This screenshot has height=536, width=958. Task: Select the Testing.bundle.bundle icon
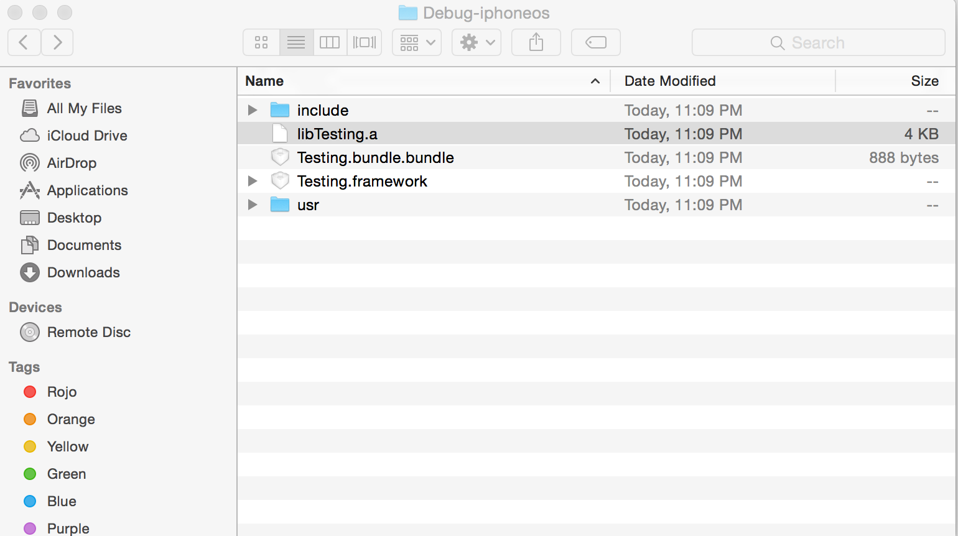pyautogui.click(x=280, y=157)
